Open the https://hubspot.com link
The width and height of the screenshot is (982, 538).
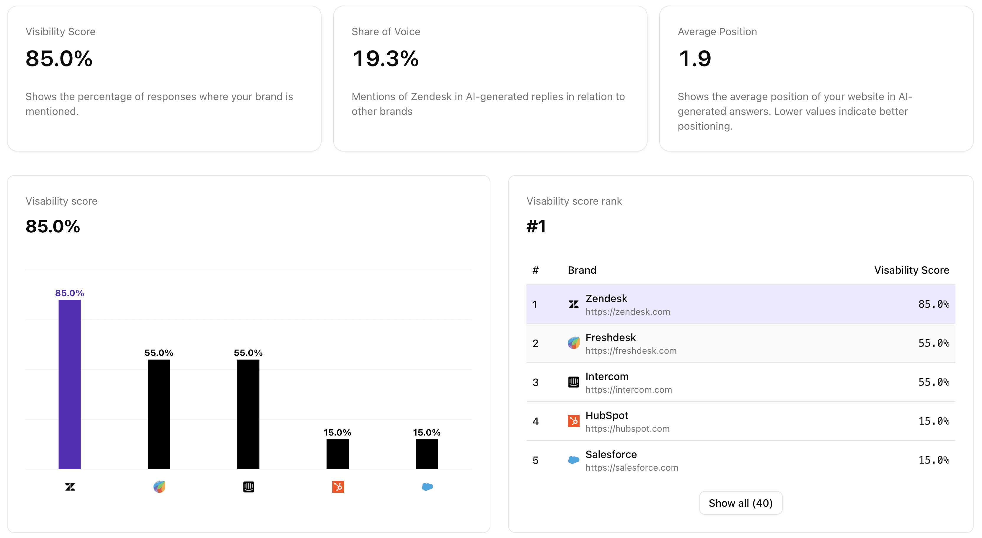click(x=627, y=428)
